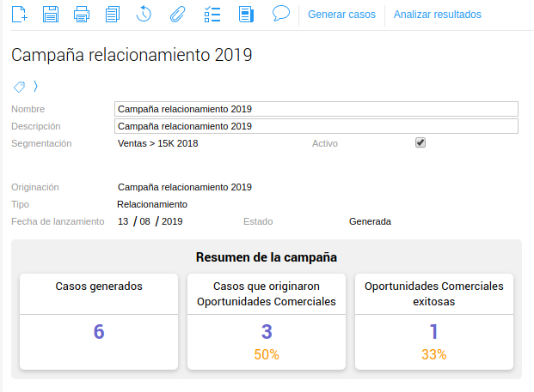Click Analizar resultados
The image size is (534, 392).
pyautogui.click(x=437, y=15)
